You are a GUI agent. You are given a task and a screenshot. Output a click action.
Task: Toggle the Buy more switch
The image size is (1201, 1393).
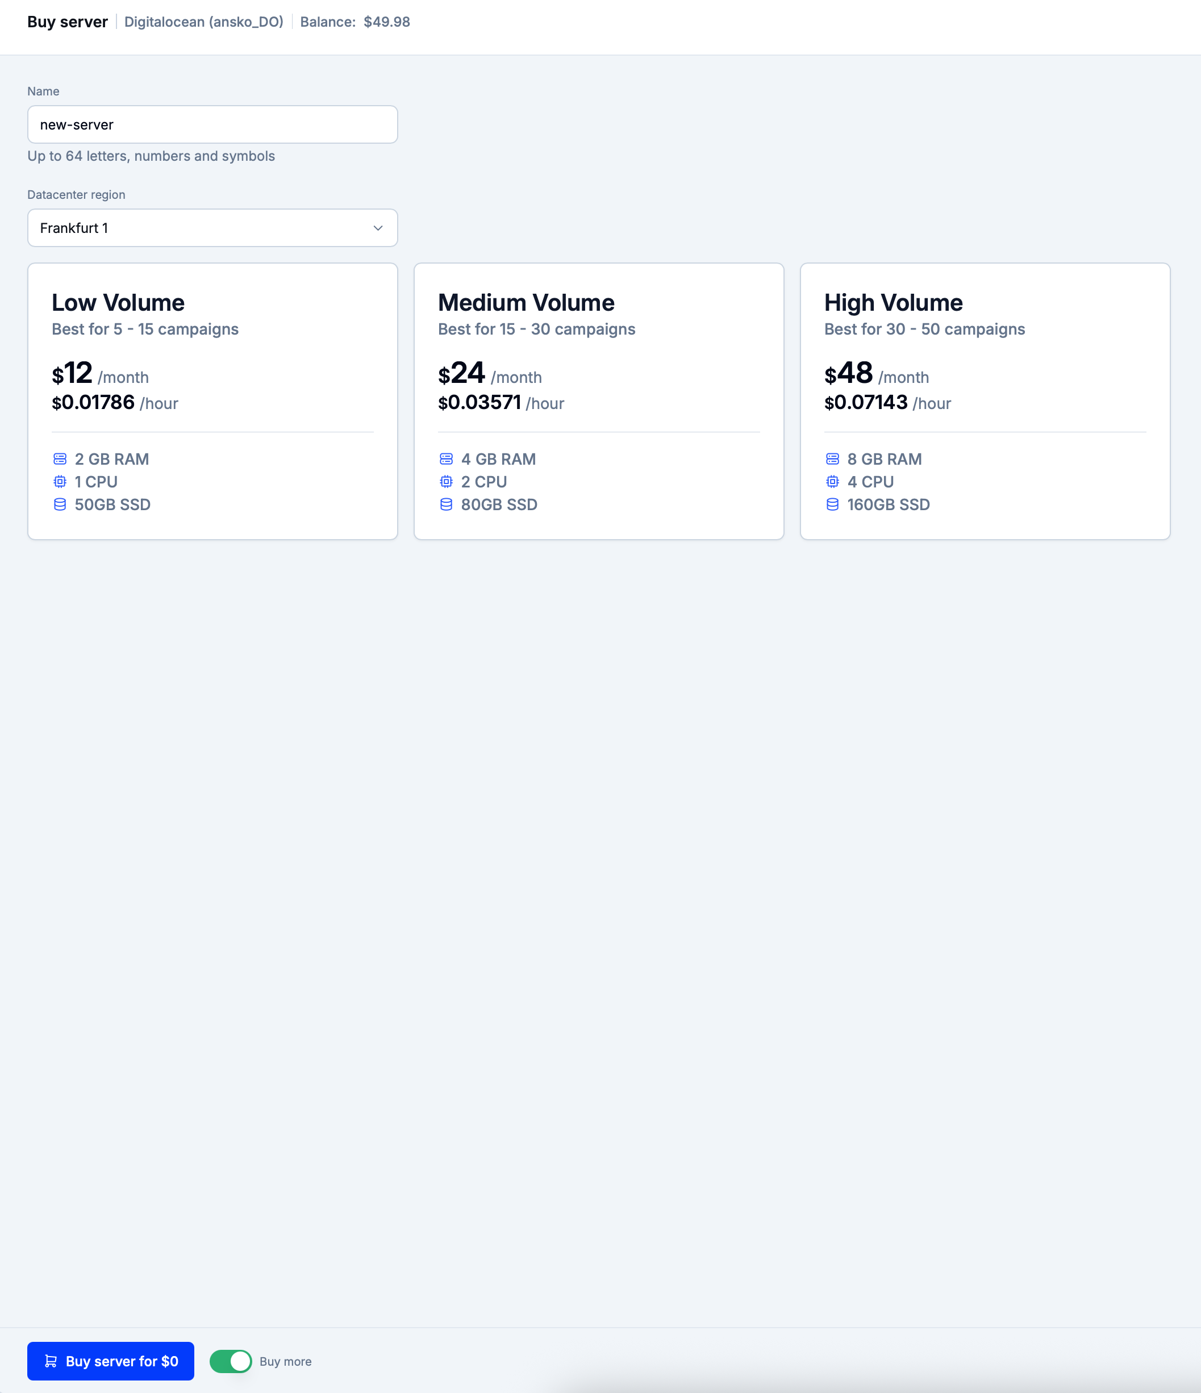click(x=231, y=1361)
